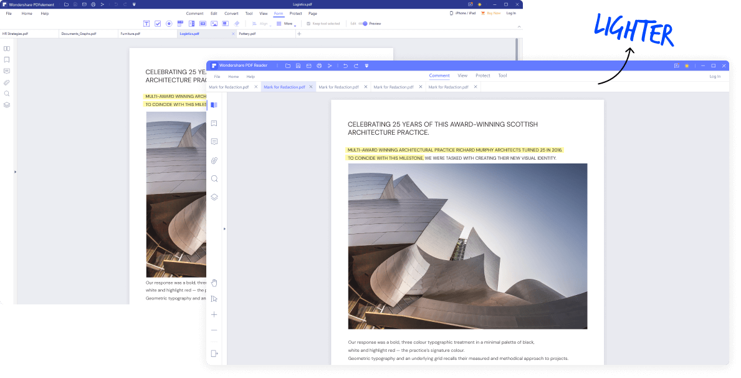Click the print icon in PDFelement title bar

93,4
